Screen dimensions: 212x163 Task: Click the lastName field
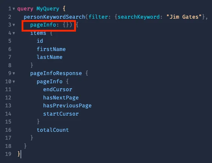tap(49, 57)
